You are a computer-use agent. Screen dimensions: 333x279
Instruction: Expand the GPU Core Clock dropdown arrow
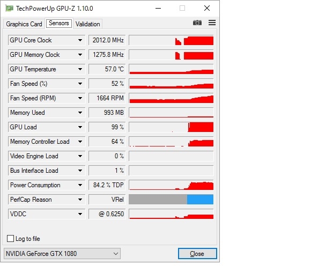(x=80, y=40)
